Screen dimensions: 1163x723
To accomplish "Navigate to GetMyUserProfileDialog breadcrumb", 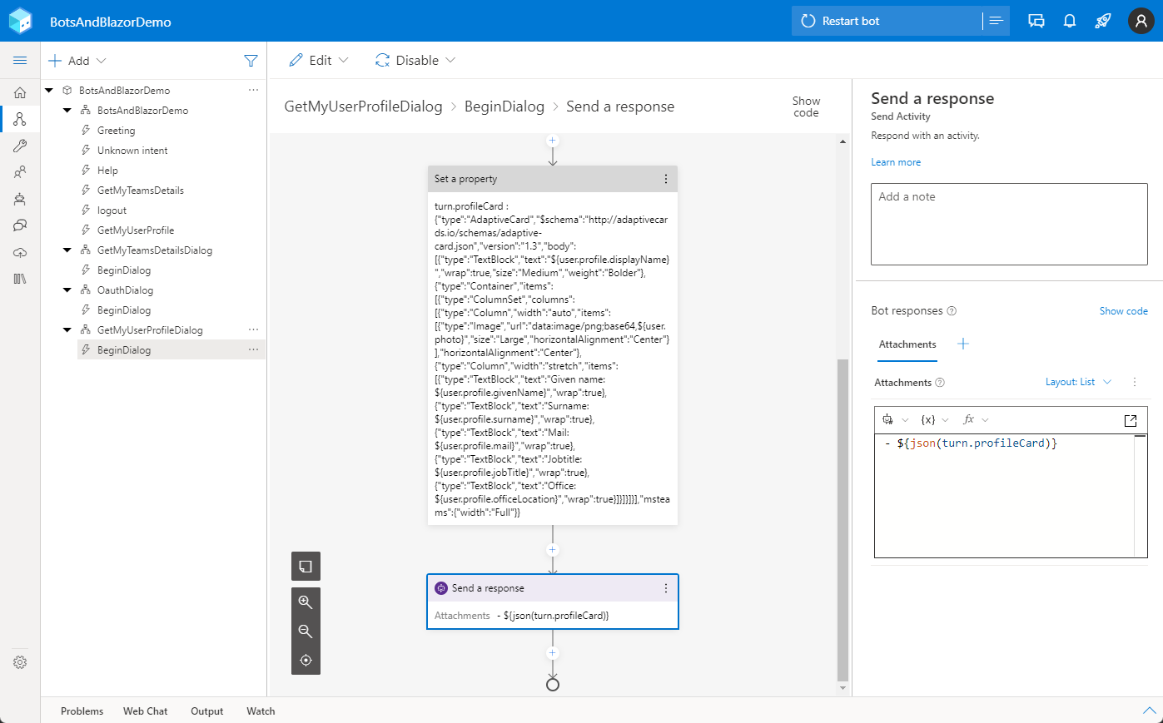I will click(363, 106).
